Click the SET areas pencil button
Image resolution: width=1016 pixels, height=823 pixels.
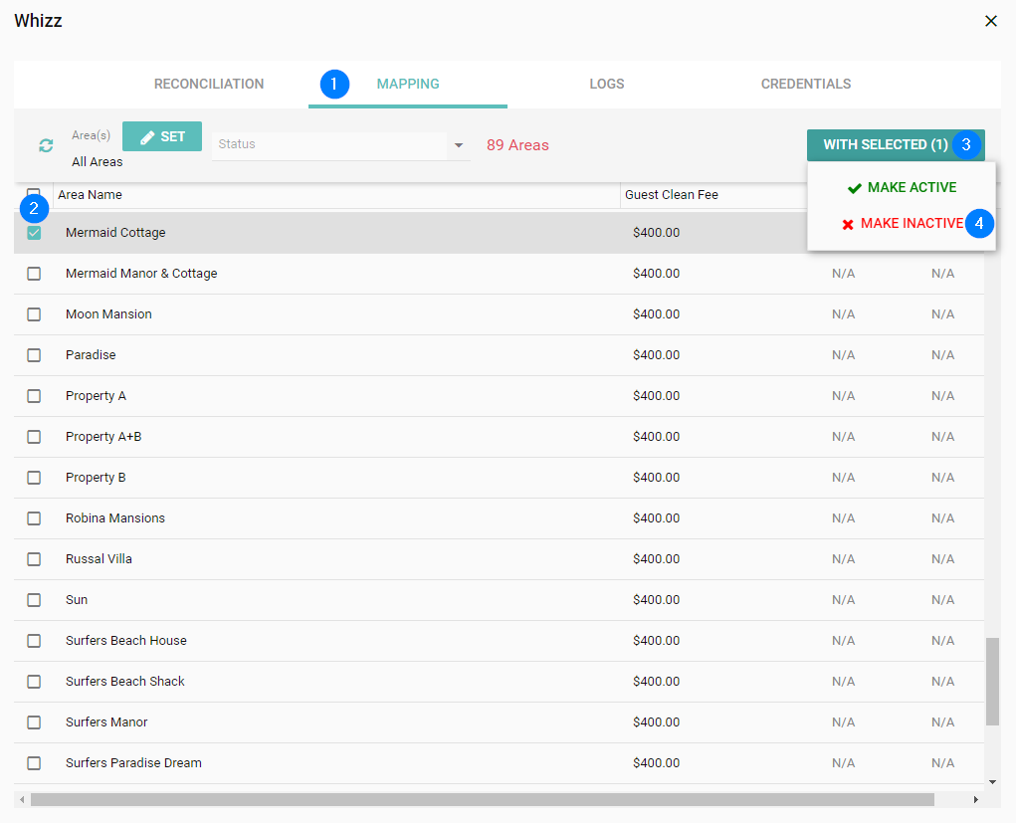point(162,136)
